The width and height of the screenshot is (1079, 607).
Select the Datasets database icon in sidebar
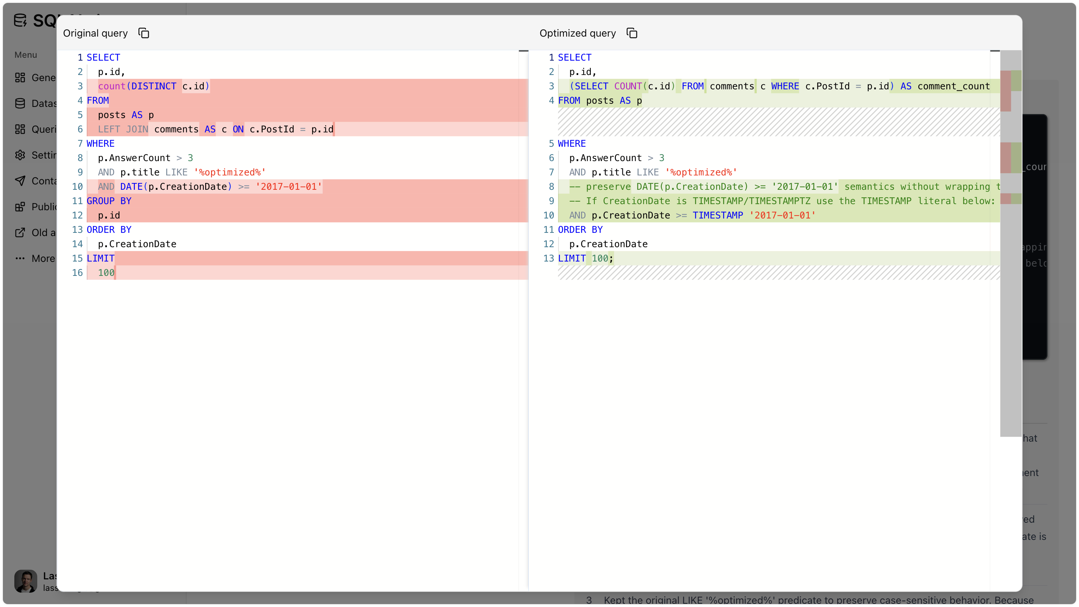pyautogui.click(x=20, y=103)
